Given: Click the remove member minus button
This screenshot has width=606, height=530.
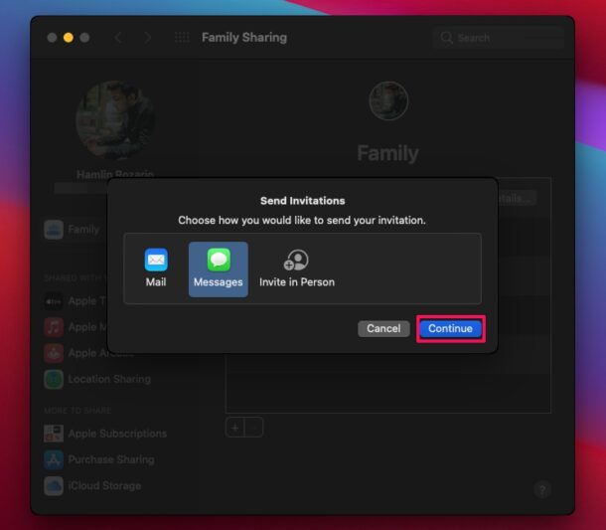Looking at the screenshot, I should (x=254, y=428).
